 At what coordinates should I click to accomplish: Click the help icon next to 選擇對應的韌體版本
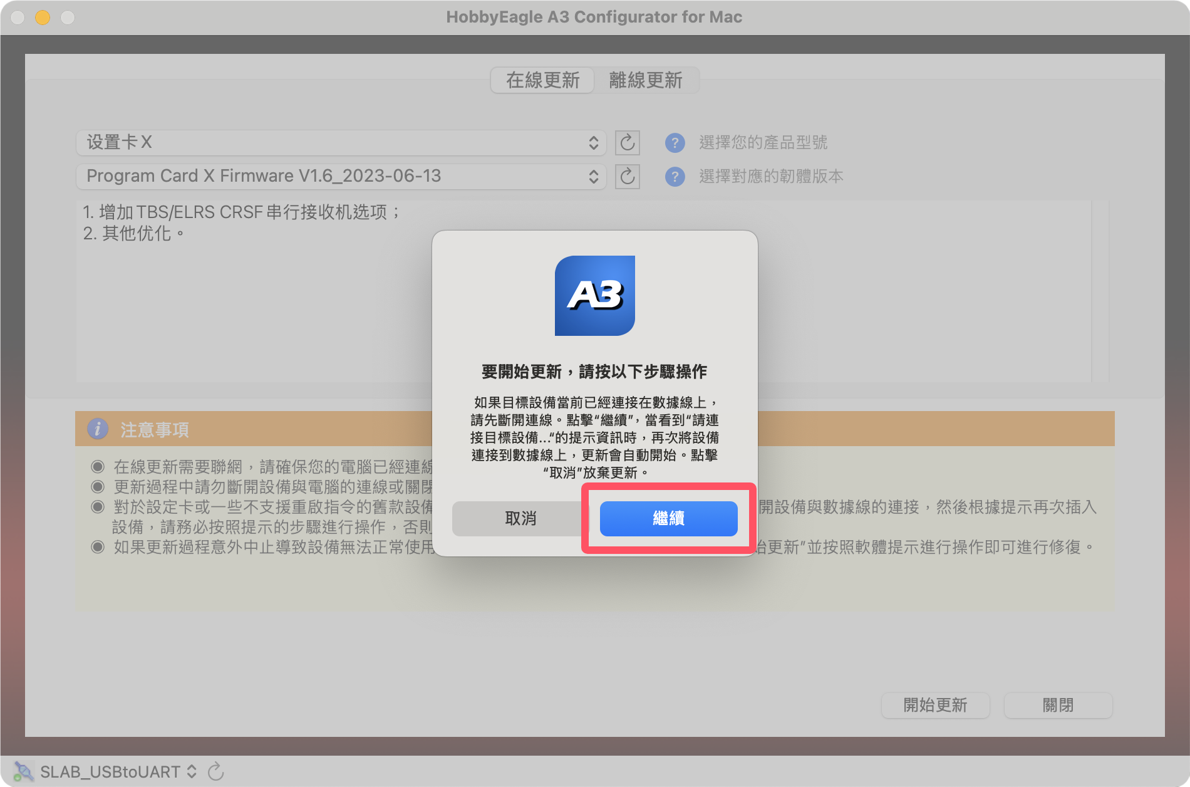coord(675,177)
